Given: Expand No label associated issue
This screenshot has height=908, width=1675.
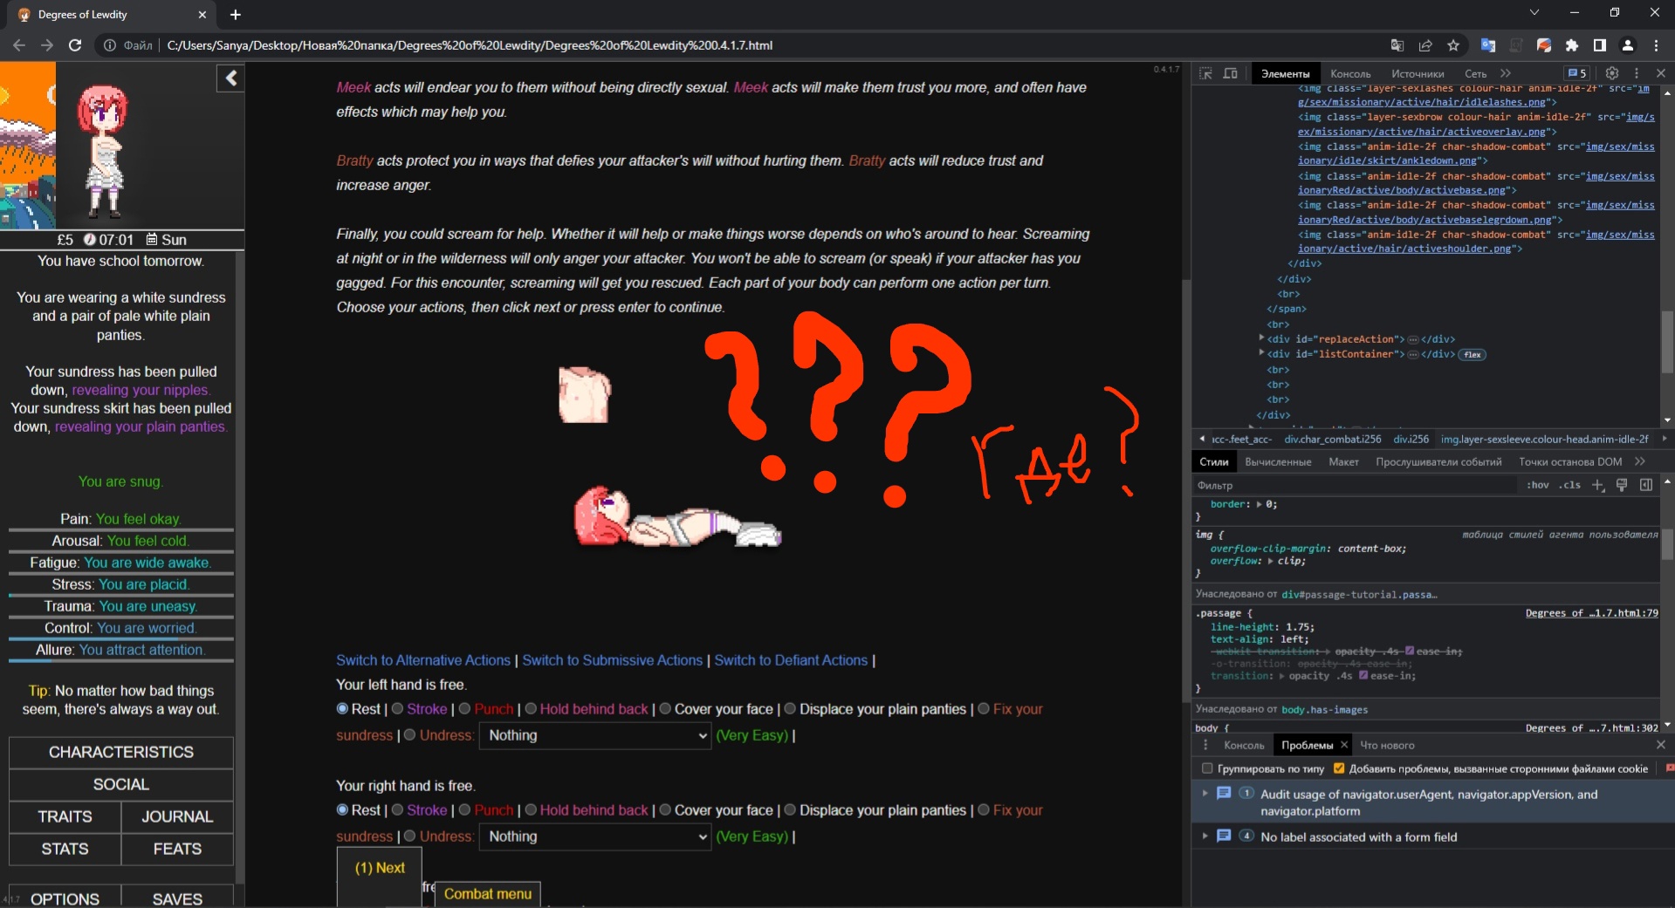Looking at the screenshot, I should coord(1205,836).
